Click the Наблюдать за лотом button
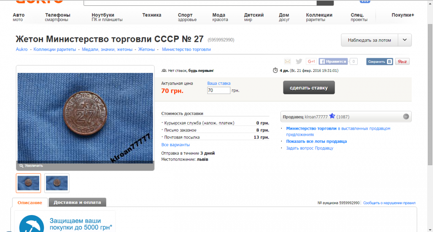Image resolution: width=433 pixels, height=232 pixels. pos(369,40)
